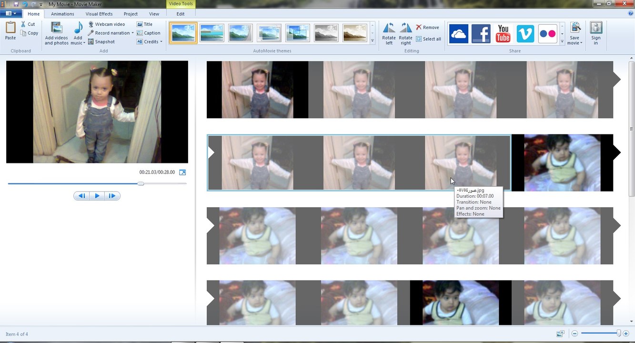Click the Add music note icon
This screenshot has width=635, height=343.
tap(78, 28)
